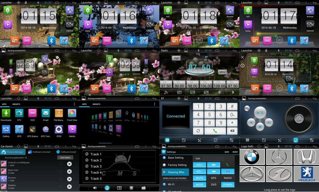The width and height of the screenshot is (319, 192).
Task: Switch to the Widgets tab
Action: point(16,104)
